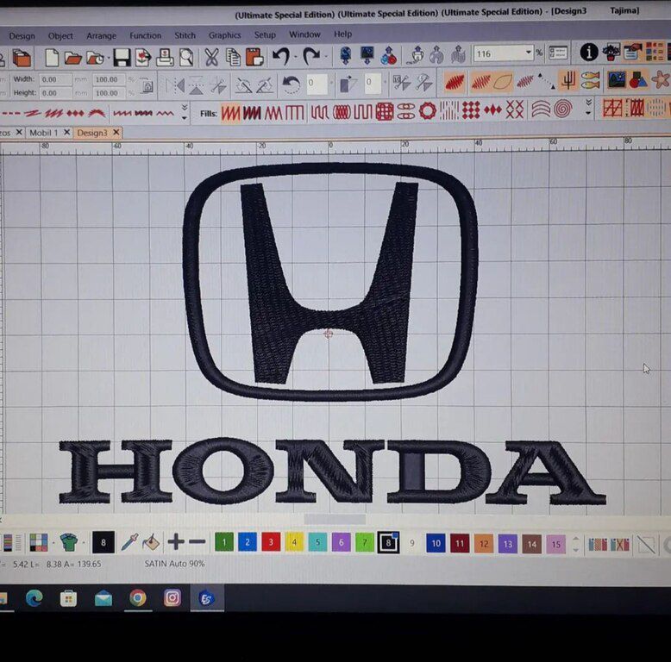671x662 pixels.
Task: Click the mirror vertically icon
Action: coord(197,85)
